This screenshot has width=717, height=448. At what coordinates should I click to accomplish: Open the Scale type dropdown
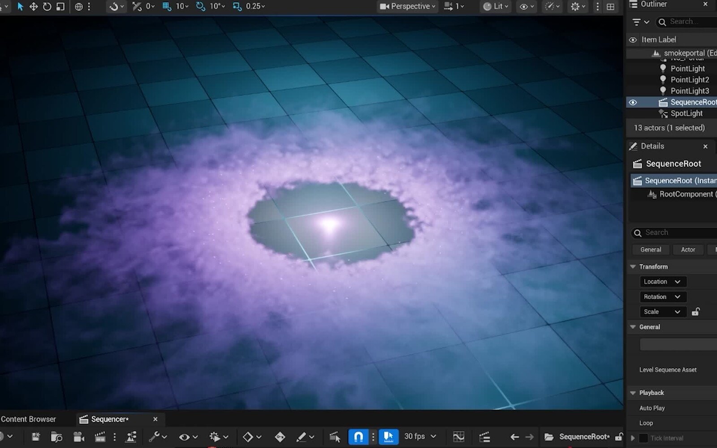pos(663,312)
